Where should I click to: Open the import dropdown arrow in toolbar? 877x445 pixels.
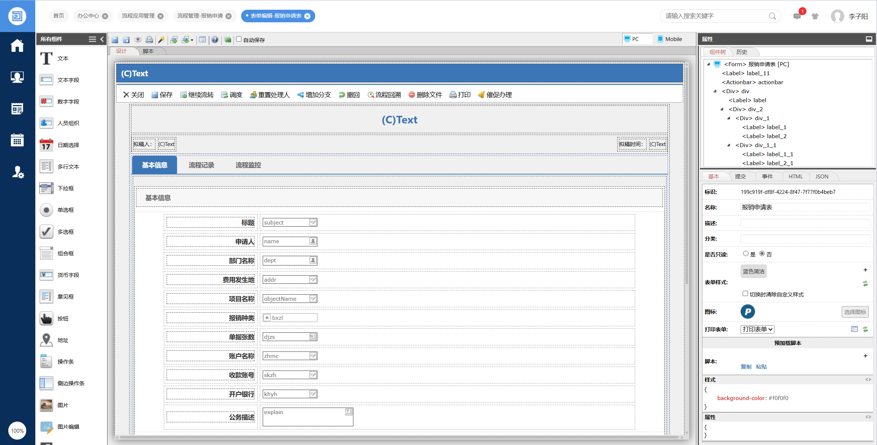[192, 40]
